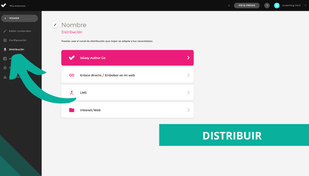Click the Mis entornos breadcrumb link
Screen dimensions: 309x176
(17, 6)
